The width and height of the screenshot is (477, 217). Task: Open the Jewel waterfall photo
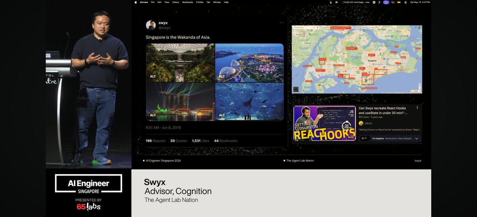(180, 63)
